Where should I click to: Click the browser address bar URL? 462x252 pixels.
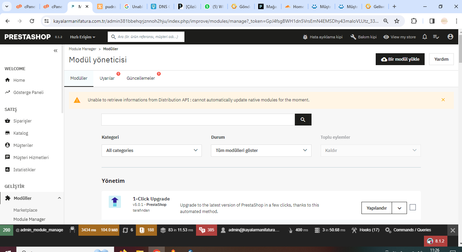(216, 21)
